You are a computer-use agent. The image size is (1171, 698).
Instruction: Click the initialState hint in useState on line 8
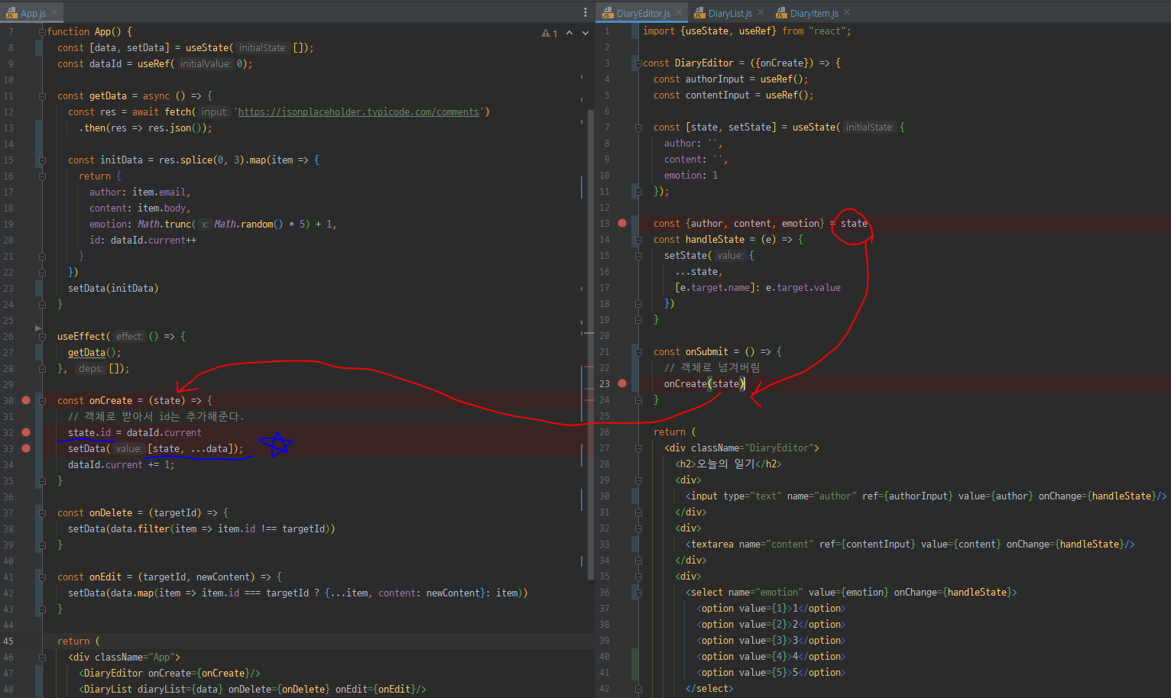(262, 47)
